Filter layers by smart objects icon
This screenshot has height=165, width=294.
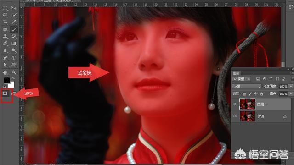tap(284, 79)
